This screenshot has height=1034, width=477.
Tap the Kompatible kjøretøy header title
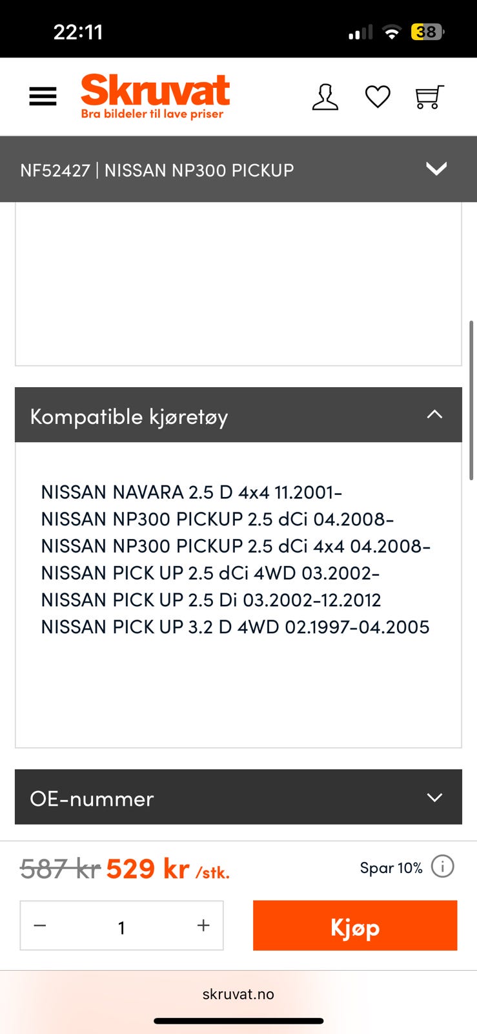pos(129,417)
